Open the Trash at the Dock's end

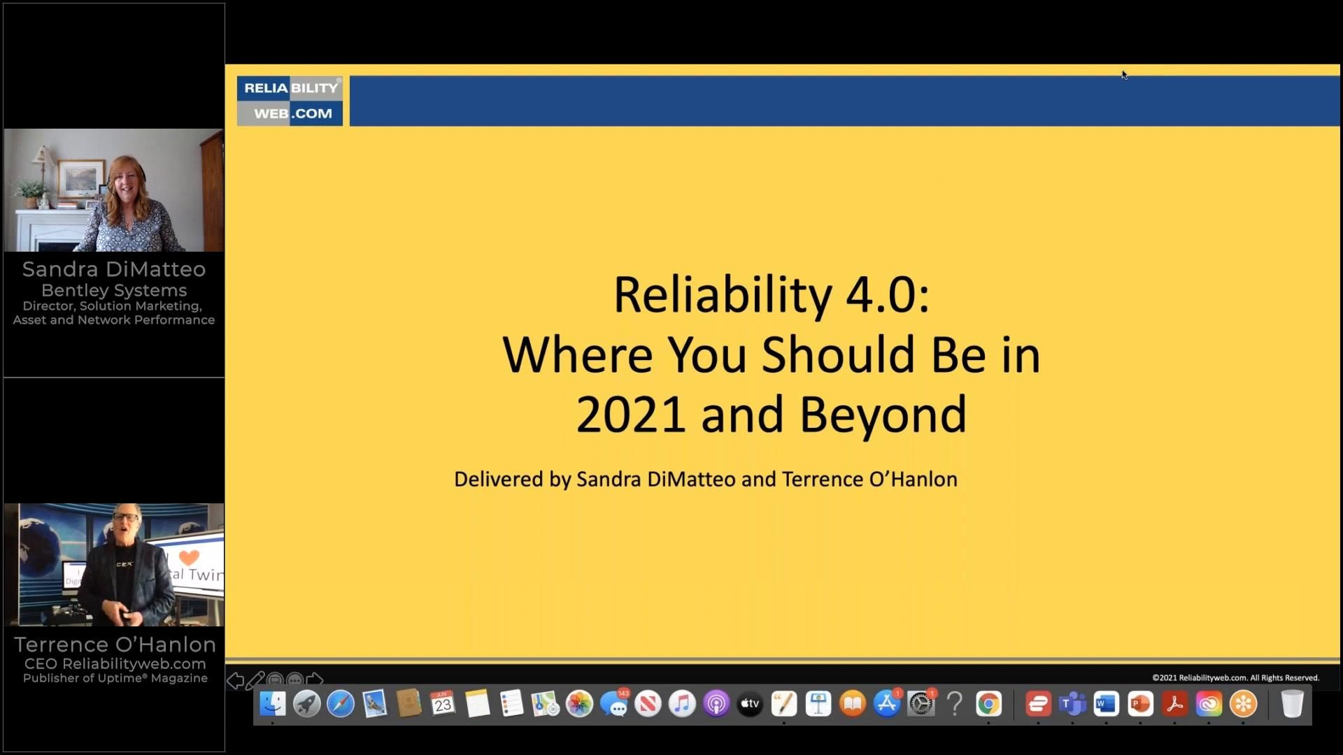coord(1293,705)
